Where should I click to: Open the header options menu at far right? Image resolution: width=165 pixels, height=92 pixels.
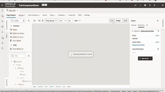point(163,5)
